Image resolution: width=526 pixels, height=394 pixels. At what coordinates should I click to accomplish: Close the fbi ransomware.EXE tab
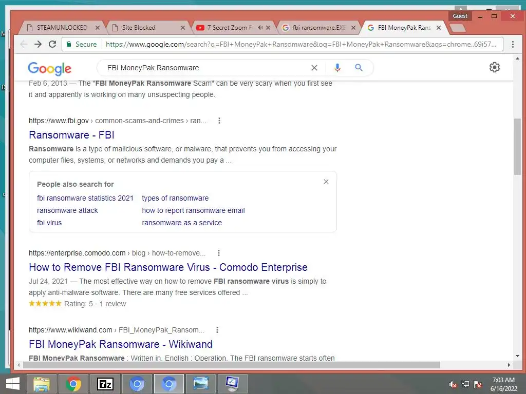(x=353, y=28)
